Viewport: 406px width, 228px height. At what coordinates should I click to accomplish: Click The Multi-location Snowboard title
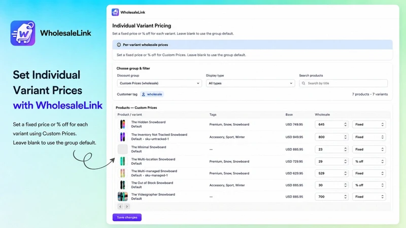[x=153, y=159]
